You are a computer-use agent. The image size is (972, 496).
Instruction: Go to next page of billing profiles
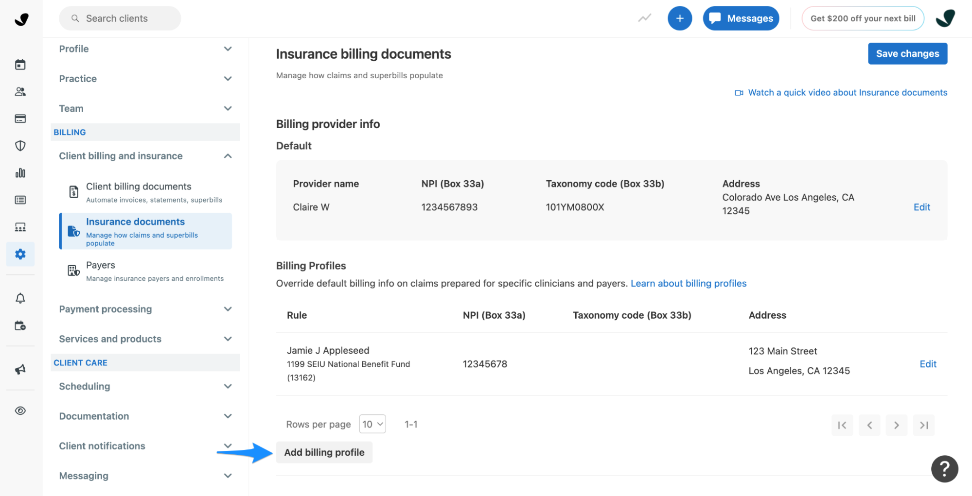[896, 425]
